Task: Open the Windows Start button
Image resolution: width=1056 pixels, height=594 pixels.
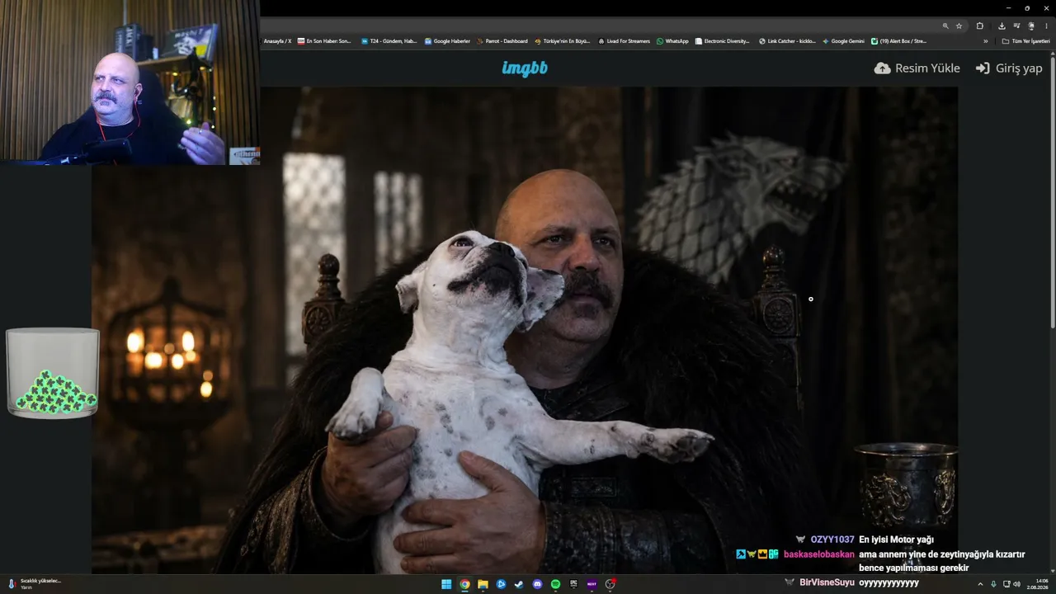Action: click(x=446, y=584)
